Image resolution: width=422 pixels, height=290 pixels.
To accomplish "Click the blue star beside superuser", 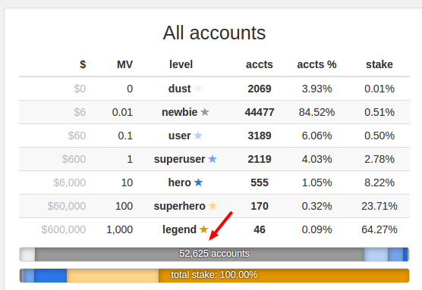I will pos(213,159).
